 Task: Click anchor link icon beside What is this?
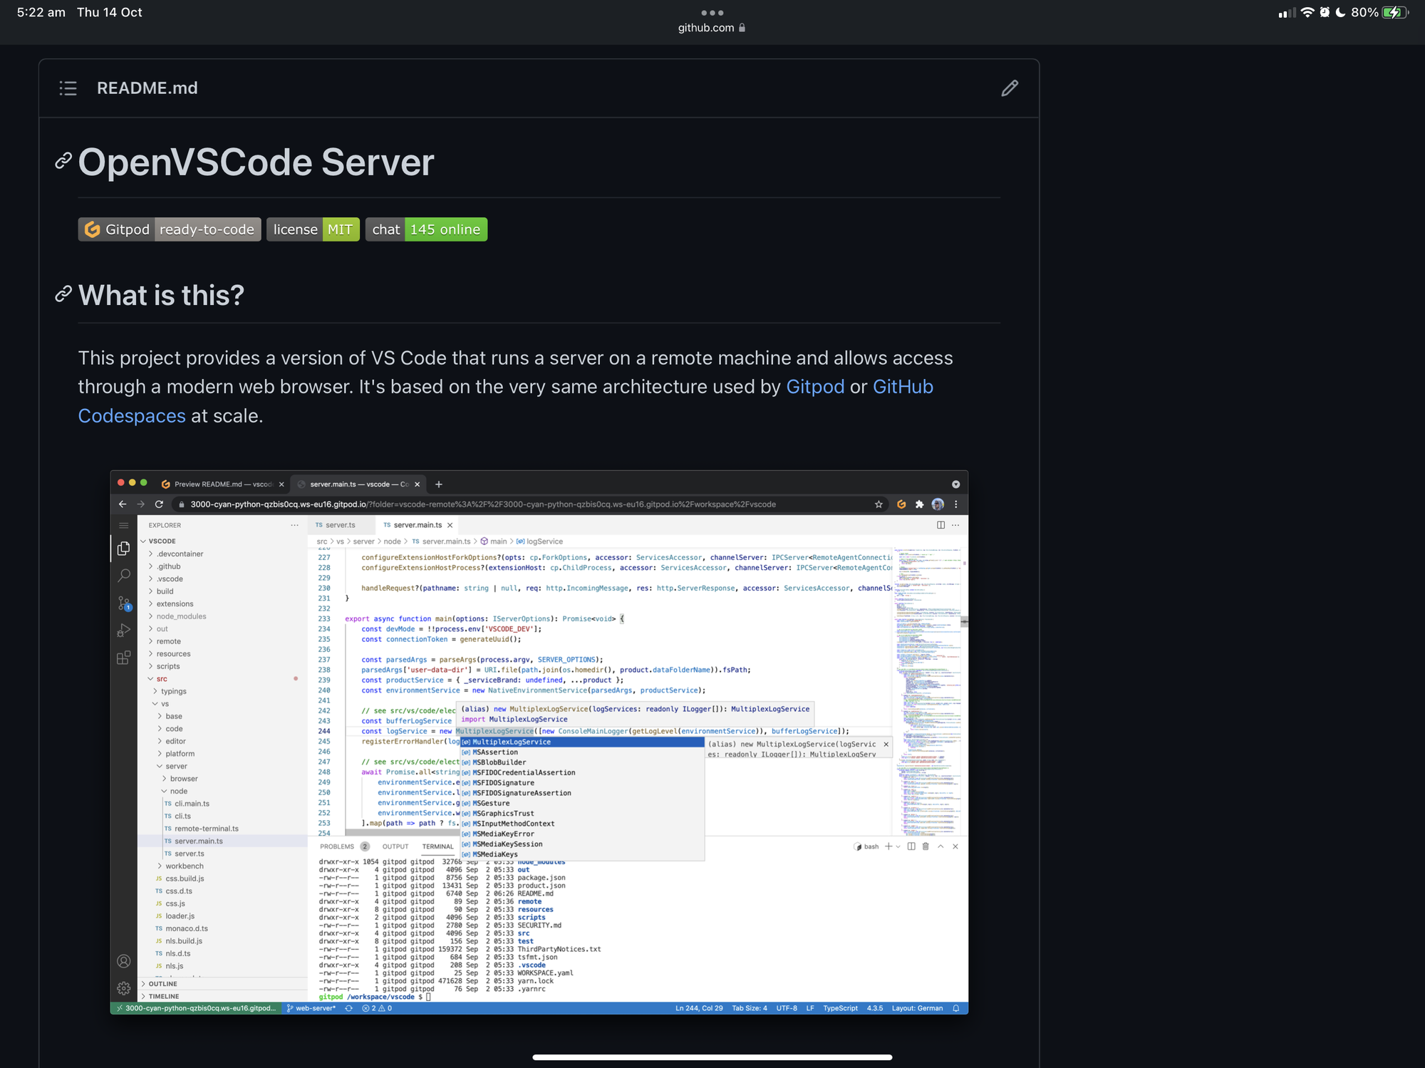tap(63, 294)
